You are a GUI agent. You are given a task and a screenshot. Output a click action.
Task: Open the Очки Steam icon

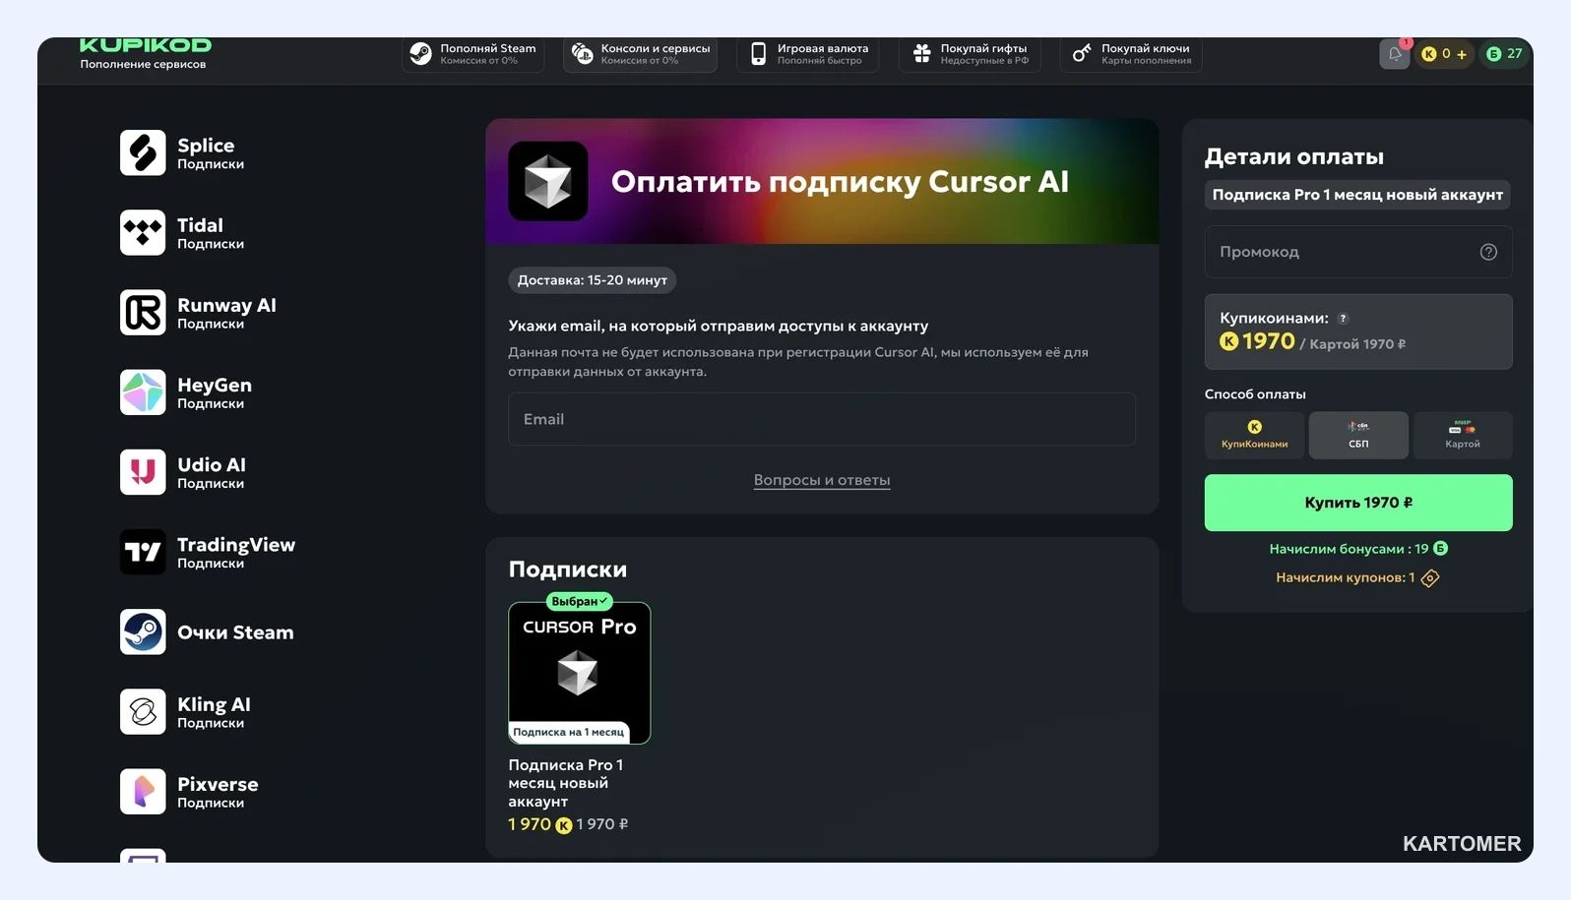143,631
